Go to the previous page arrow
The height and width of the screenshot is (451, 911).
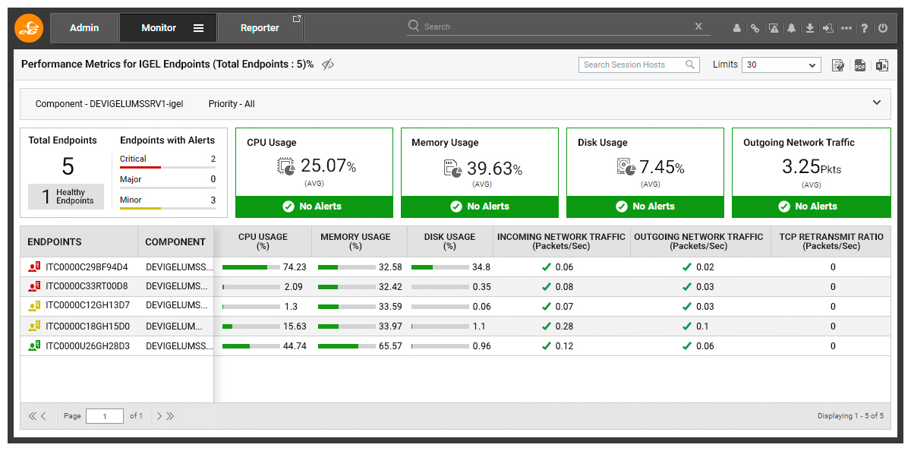[x=44, y=416]
